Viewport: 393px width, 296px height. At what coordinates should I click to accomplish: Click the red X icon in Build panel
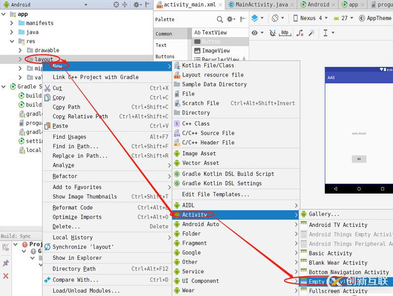tap(6, 276)
